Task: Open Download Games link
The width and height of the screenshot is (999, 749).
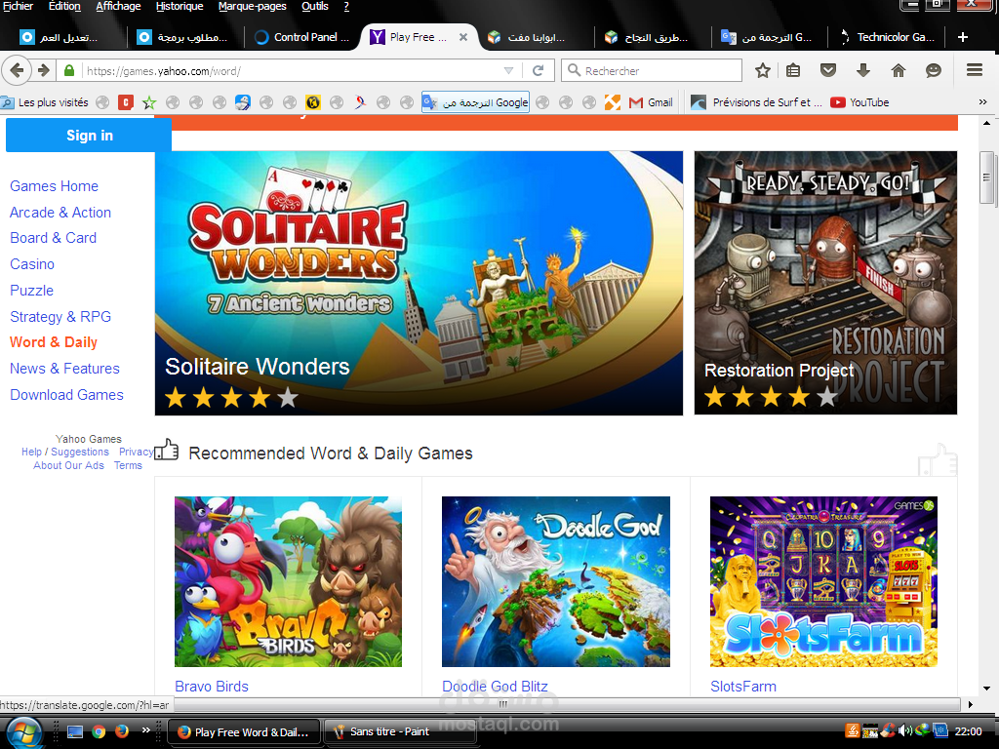Action: click(67, 395)
